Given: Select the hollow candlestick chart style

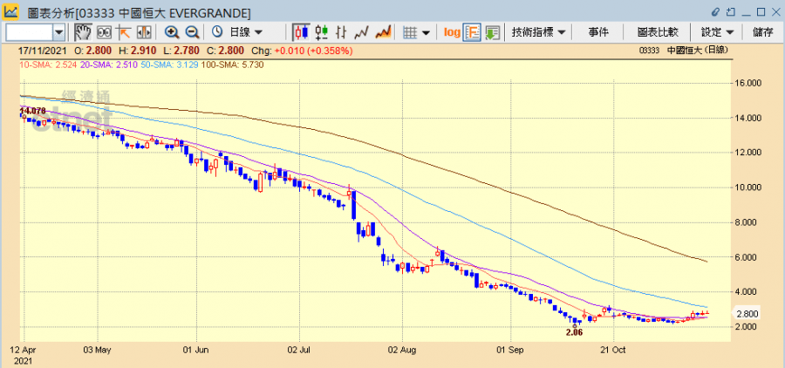Looking at the screenshot, I should pyautogui.click(x=322, y=32).
